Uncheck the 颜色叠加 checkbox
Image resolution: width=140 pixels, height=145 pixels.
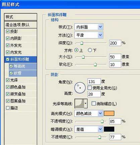(8, 87)
